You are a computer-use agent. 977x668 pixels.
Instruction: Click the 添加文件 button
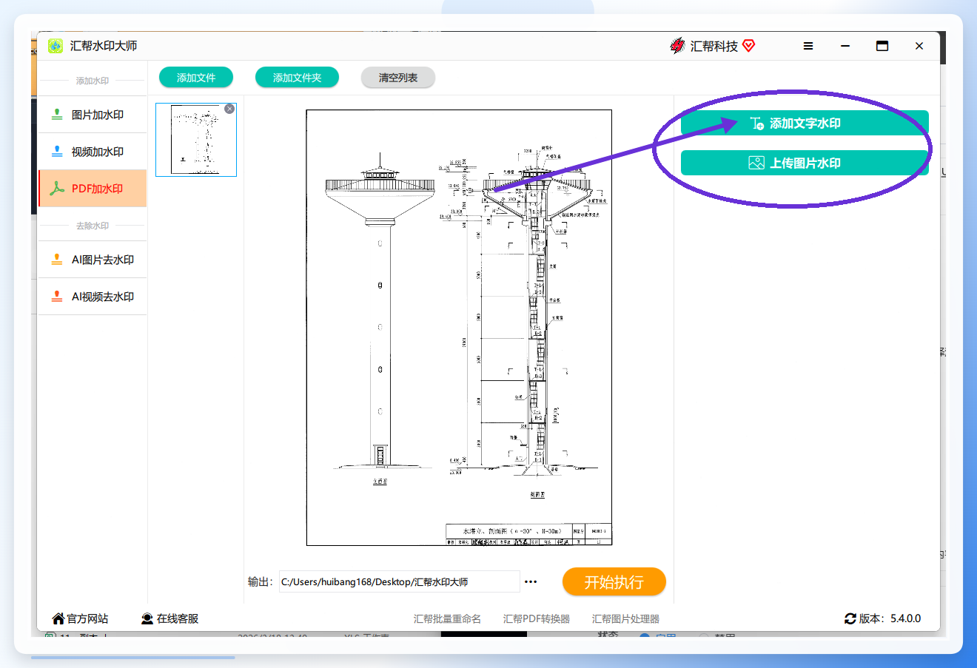[x=196, y=78]
